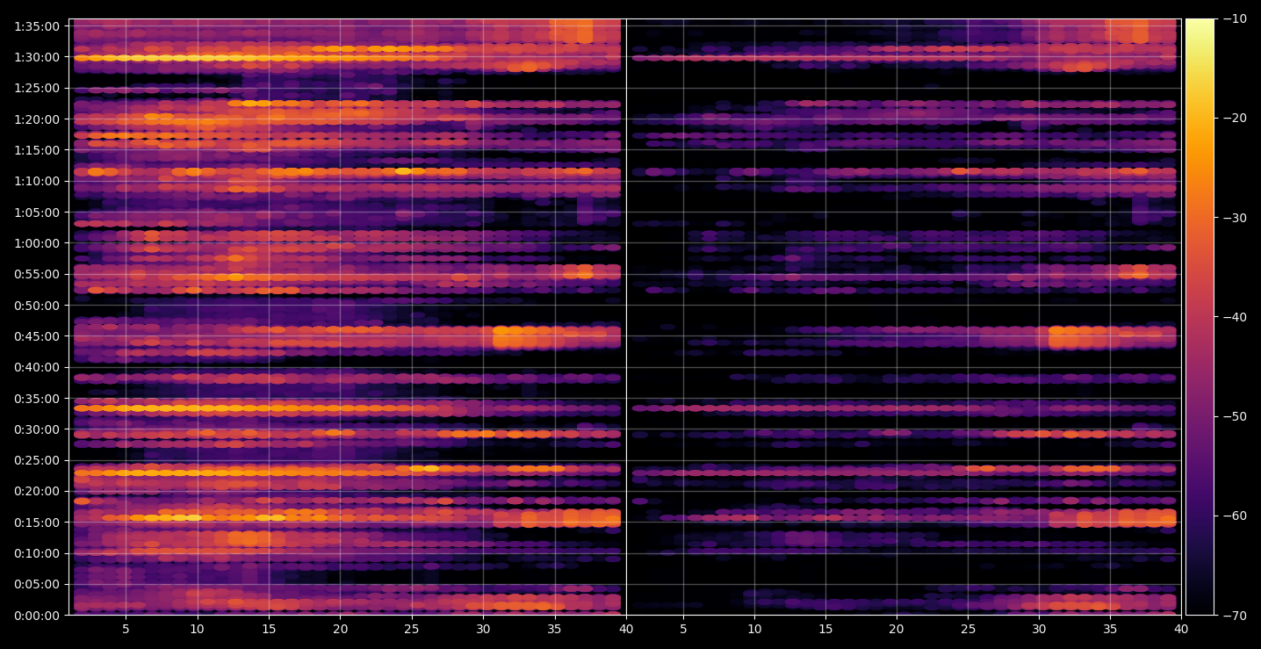Viewport: 1261px width, 649px height.
Task: Click x-axis label 10 under left heatmap
Action: [197, 629]
